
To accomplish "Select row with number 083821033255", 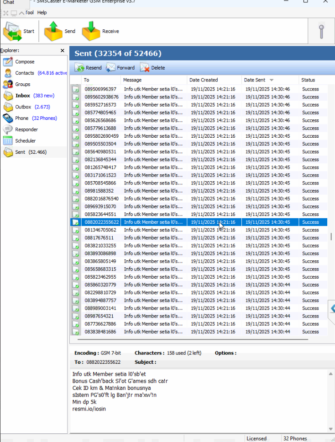I will click(199, 246).
